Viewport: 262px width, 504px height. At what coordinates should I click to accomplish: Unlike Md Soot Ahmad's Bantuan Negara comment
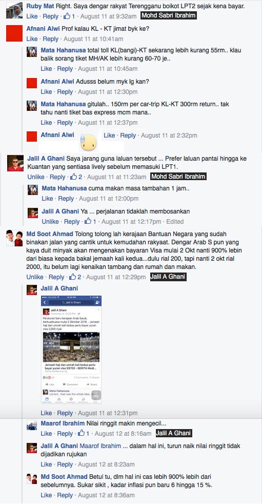point(35,277)
